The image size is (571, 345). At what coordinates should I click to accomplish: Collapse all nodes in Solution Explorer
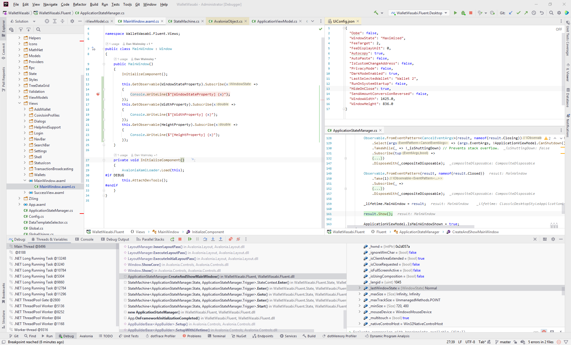pos(62,21)
